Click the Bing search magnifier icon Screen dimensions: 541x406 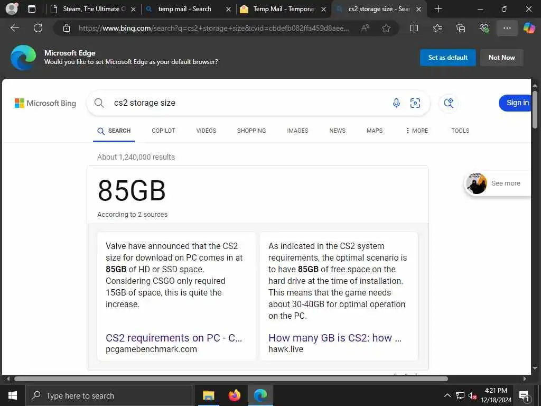point(99,103)
